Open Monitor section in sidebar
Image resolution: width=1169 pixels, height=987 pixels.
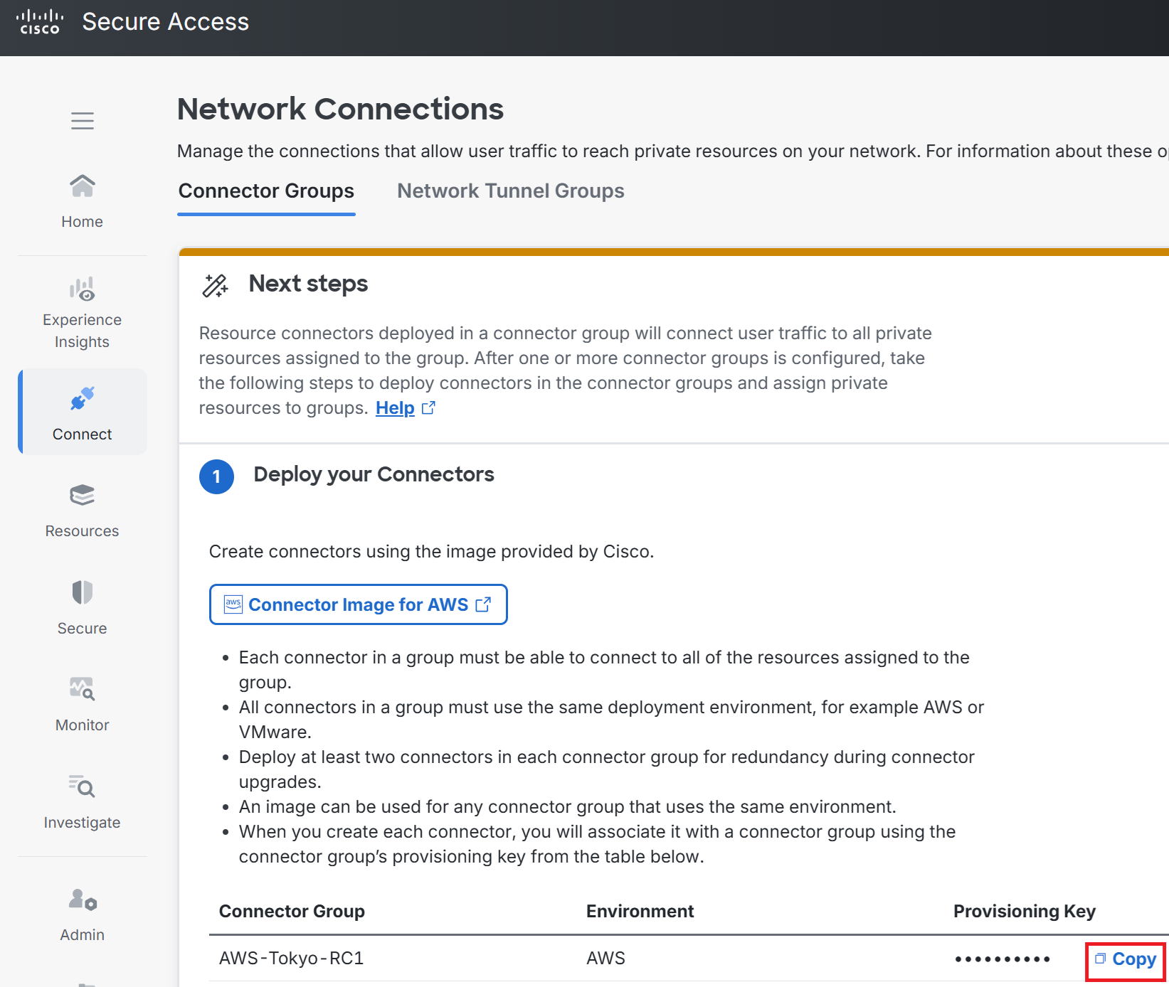pos(82,705)
